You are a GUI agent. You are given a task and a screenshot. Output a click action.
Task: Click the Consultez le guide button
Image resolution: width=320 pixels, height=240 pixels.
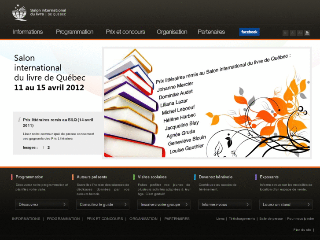[x=103, y=204]
